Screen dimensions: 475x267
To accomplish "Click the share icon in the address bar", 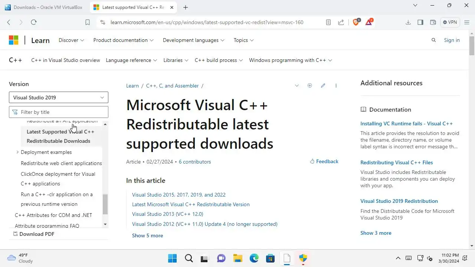I will point(341,22).
